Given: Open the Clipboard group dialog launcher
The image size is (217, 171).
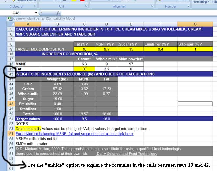Looking at the screenshot, I should pyautogui.click(x=35, y=6).
